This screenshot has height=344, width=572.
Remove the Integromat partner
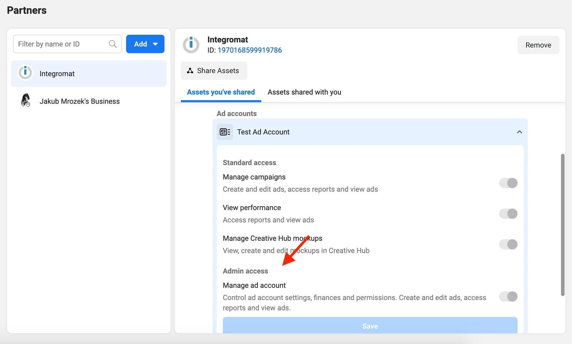538,45
